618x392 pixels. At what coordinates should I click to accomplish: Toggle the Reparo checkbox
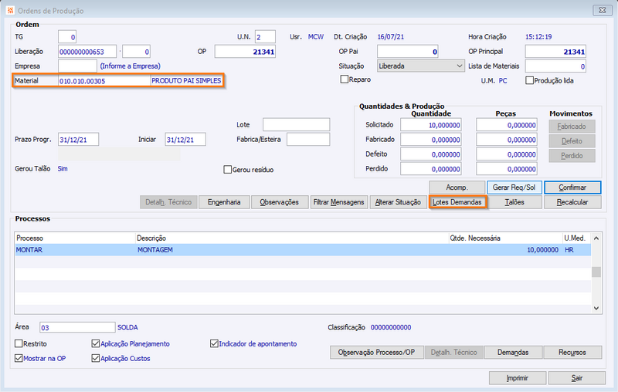(x=345, y=79)
